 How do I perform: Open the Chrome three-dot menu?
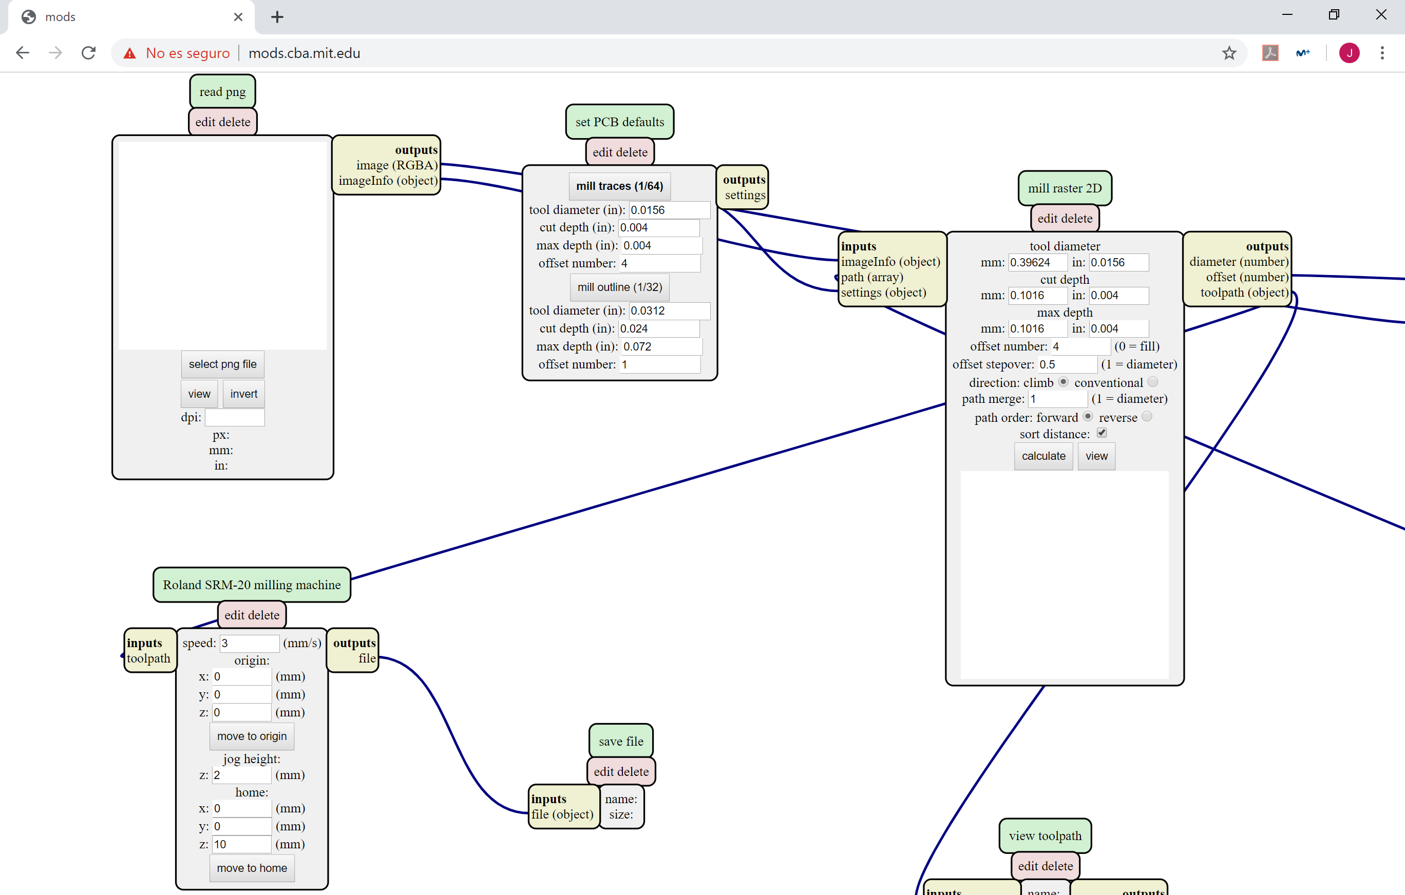[x=1382, y=53]
